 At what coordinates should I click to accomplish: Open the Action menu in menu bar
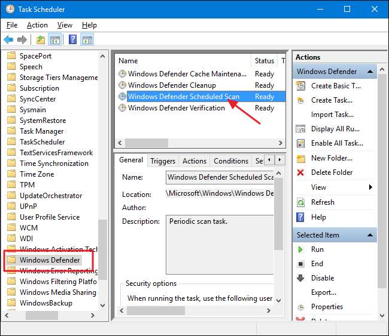(37, 25)
